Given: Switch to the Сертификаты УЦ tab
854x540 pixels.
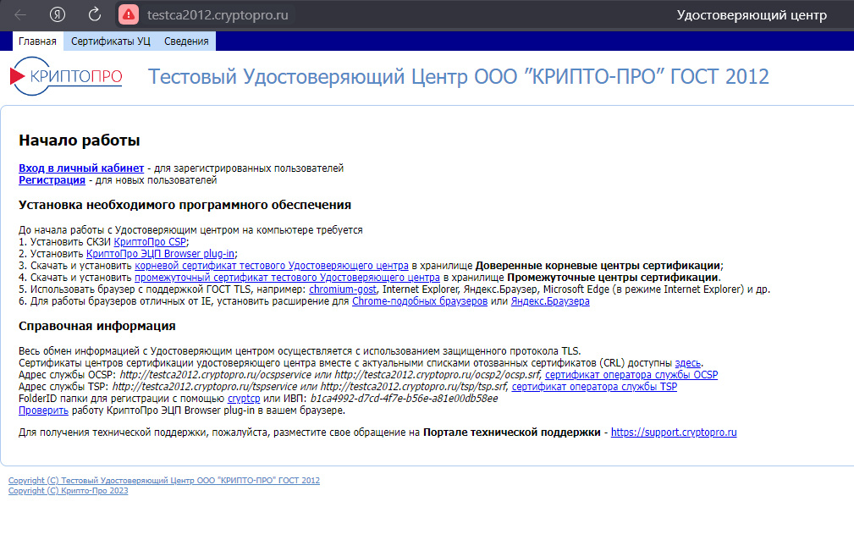Looking at the screenshot, I should tap(109, 40).
